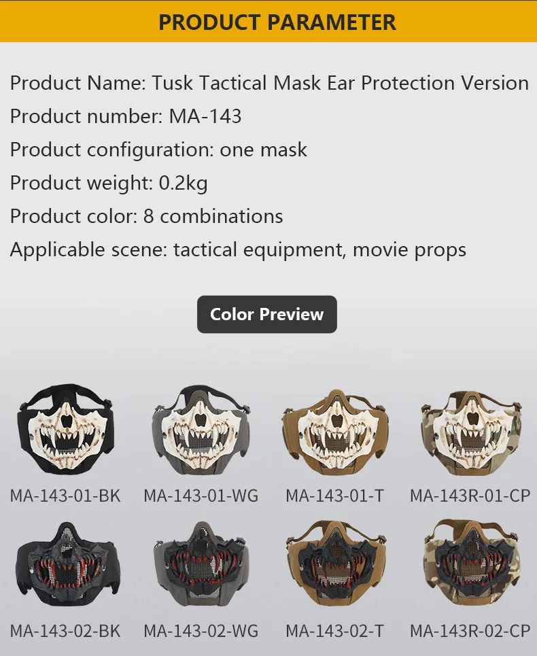The image size is (537, 656).
Task: Click the MA-143R-01-CP label text
Action: (x=470, y=496)
